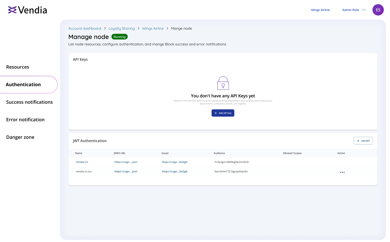Click the audience value 7rcfp2gvcrb86fkig5k2mml23t

[x=231, y=162]
